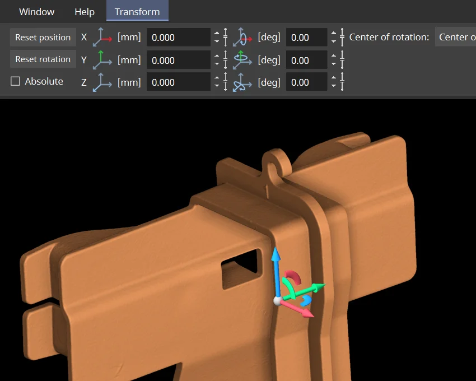Click the Y position drag-adjust handle
The image size is (476, 381).
pos(225,59)
